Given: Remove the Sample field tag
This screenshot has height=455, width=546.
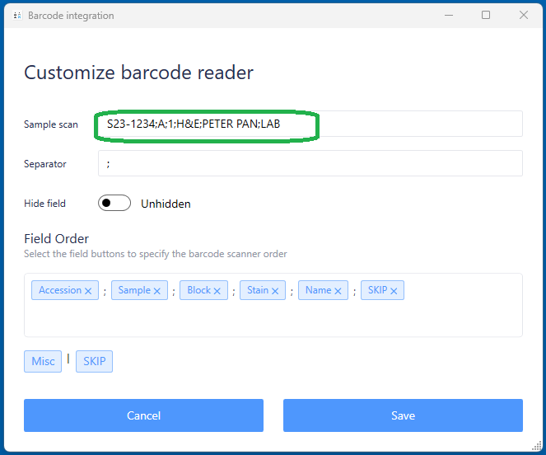Looking at the screenshot, I should (x=156, y=291).
